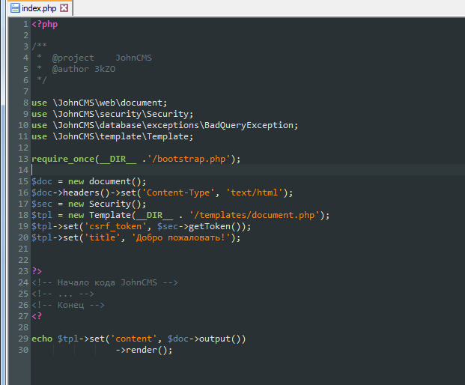Click the 'Content-Type' string literal

pyautogui.click(x=178, y=192)
